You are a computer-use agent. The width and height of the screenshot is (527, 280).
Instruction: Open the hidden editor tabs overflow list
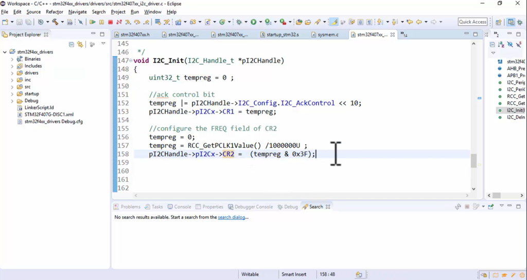tap(403, 35)
